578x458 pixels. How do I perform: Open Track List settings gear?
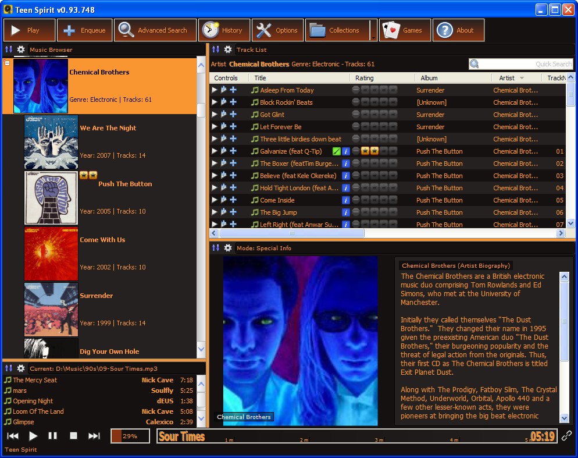[228, 49]
